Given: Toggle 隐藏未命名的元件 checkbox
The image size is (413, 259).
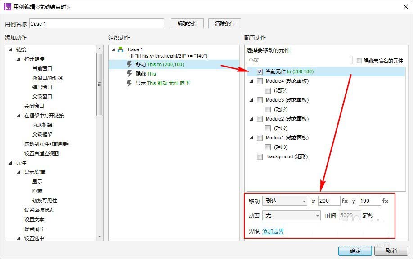Looking at the screenshot, I should (x=359, y=61).
